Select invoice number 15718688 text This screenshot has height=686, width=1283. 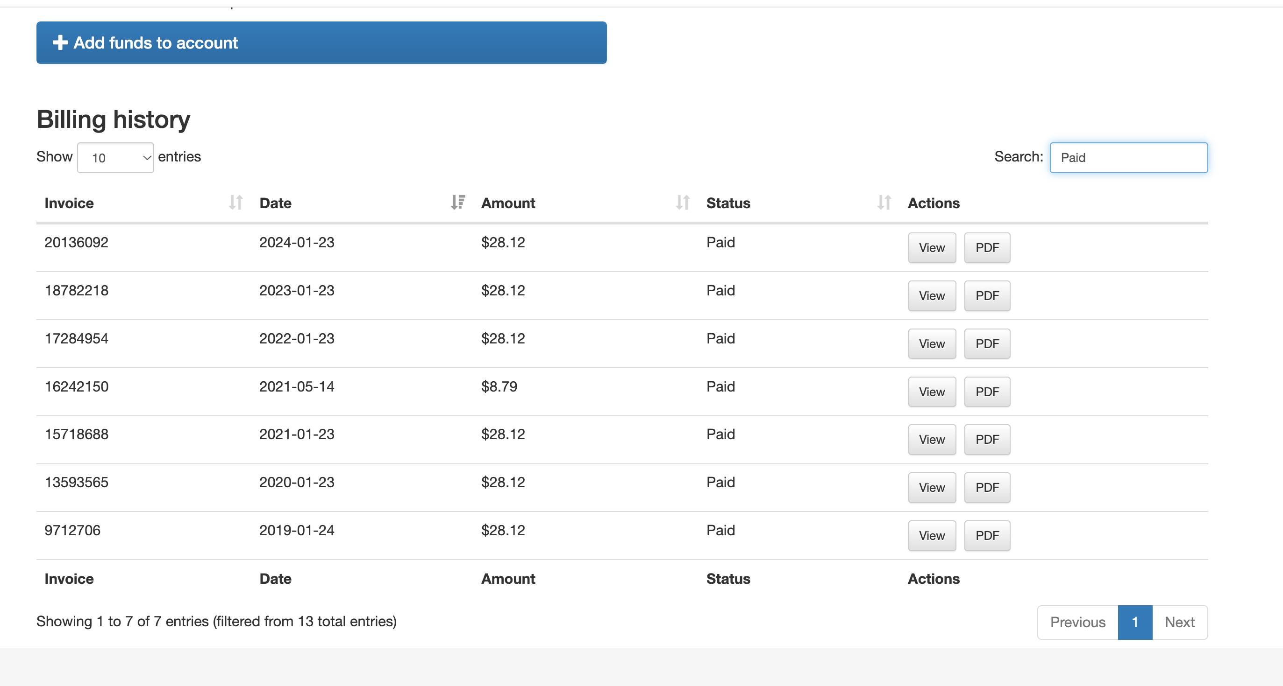click(76, 434)
